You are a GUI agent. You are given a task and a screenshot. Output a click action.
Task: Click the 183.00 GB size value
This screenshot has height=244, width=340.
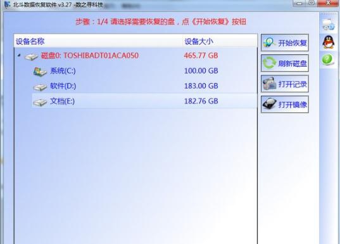point(201,86)
